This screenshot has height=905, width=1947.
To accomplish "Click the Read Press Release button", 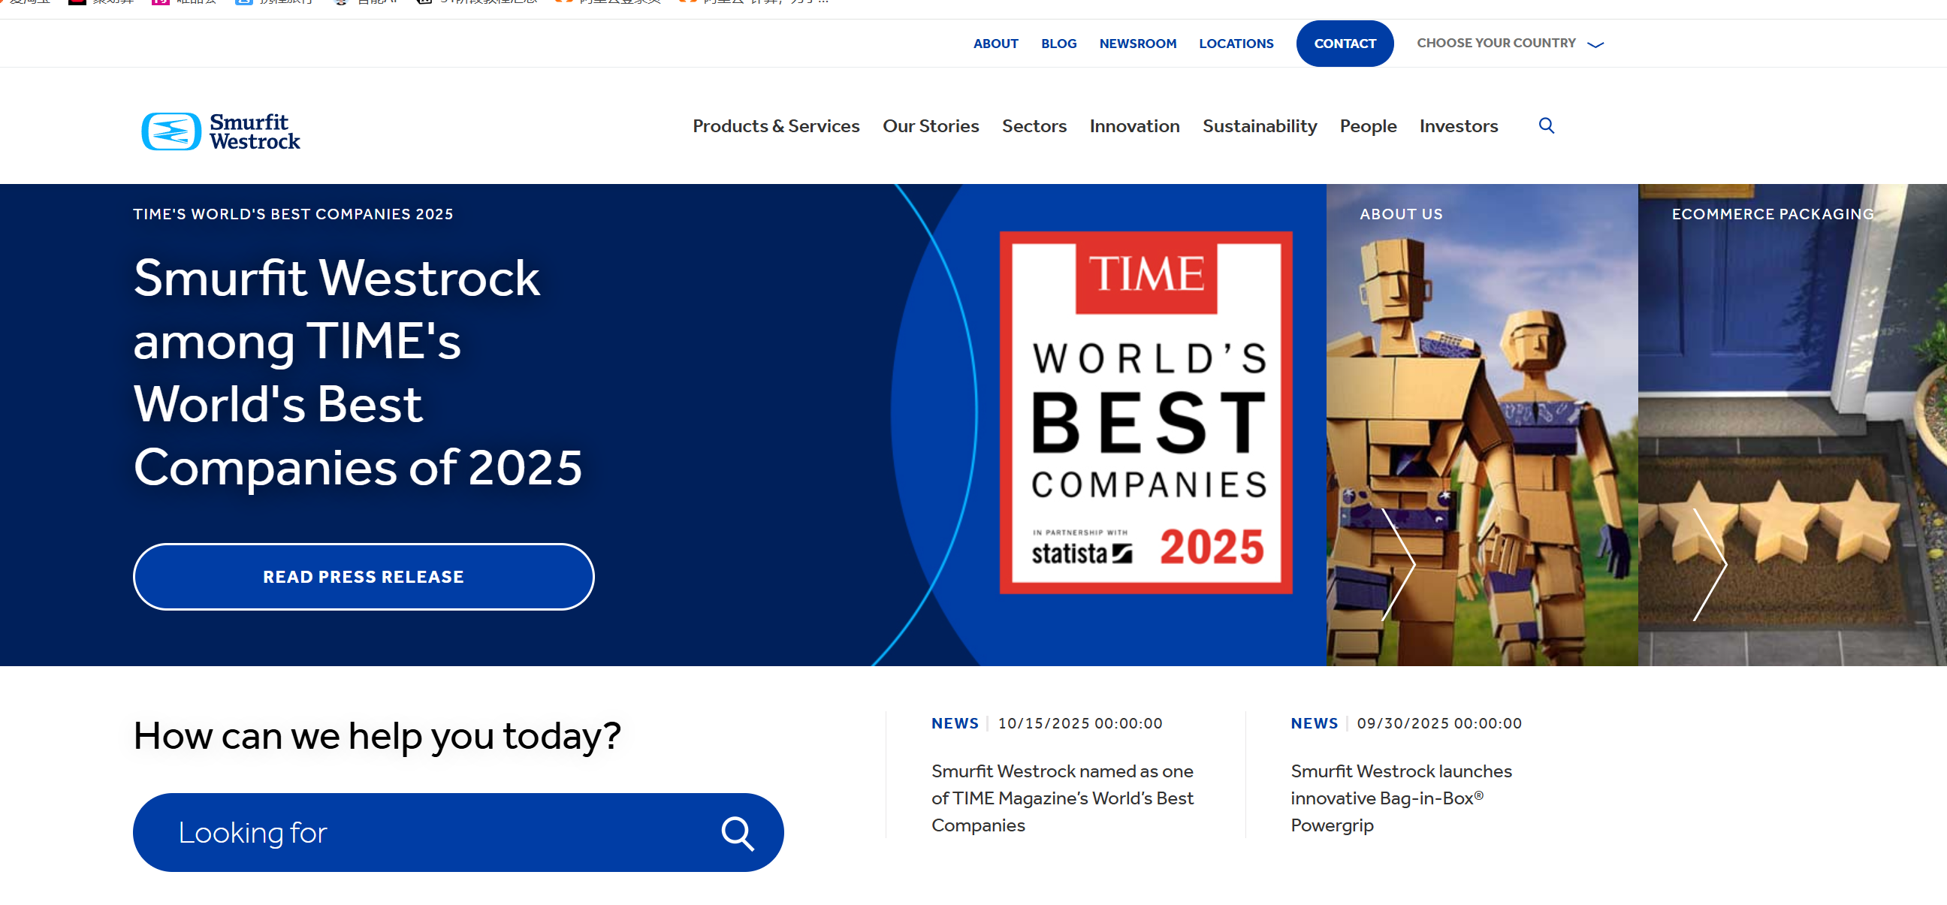I will tap(364, 577).
